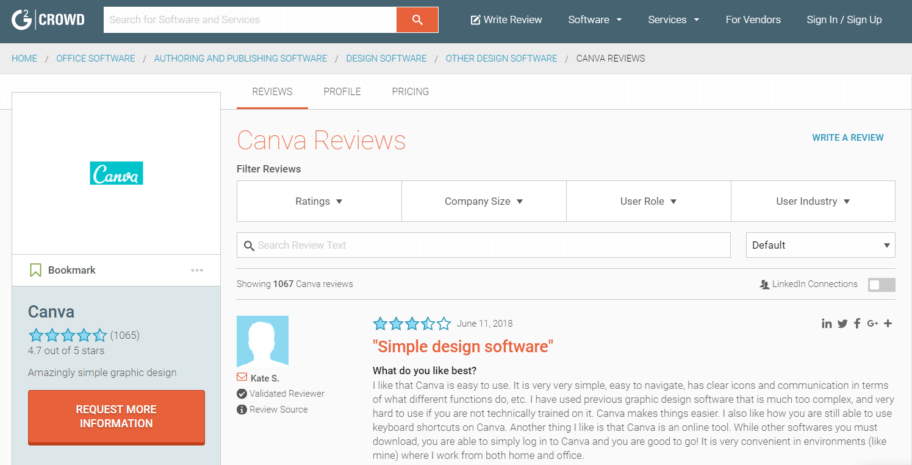912x465 pixels.
Task: Click the Bookmark ribbon icon
Action: point(35,270)
